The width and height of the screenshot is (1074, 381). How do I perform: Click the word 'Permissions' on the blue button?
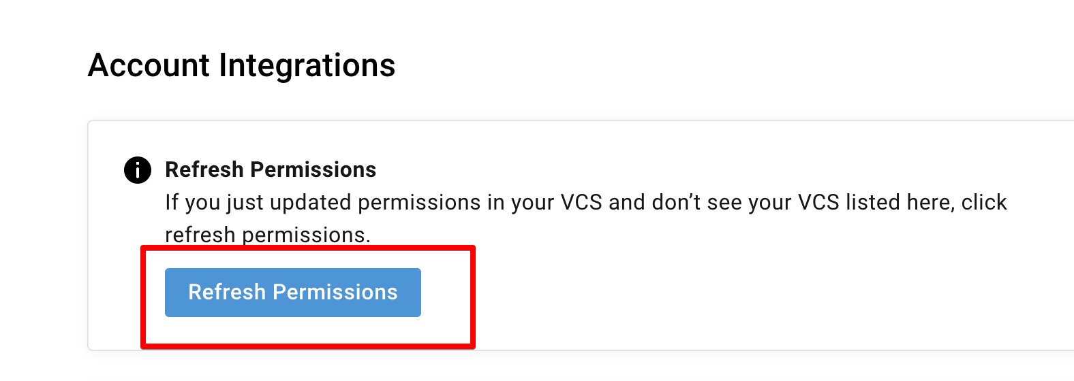coord(335,293)
